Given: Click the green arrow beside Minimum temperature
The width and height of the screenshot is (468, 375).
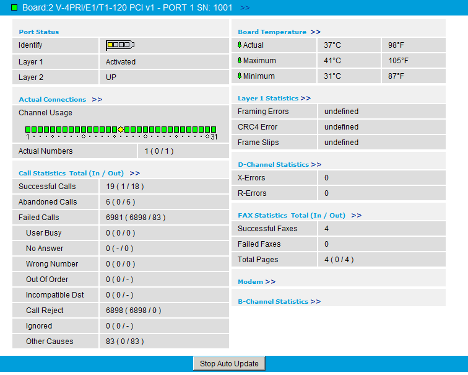Looking at the screenshot, I should click(x=240, y=76).
